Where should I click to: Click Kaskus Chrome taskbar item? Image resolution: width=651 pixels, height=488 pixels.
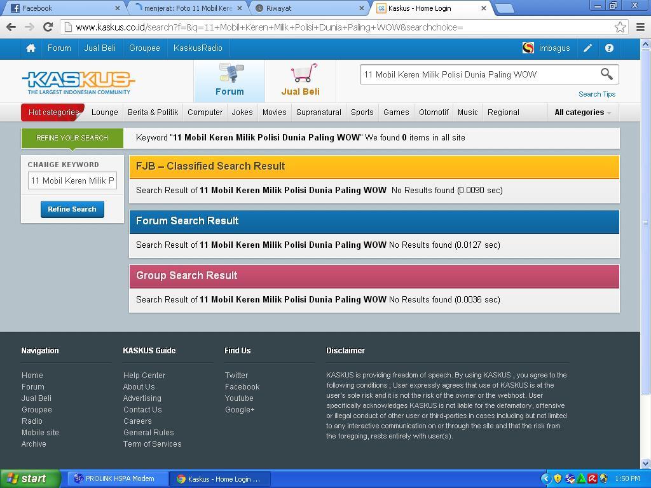click(x=220, y=479)
